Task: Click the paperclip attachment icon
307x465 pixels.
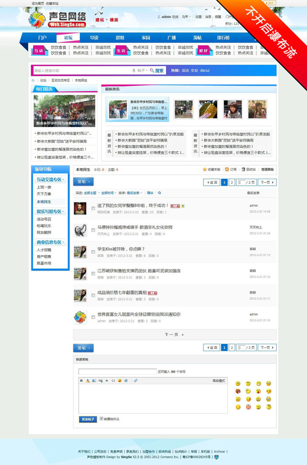Action: pyautogui.click(x=135, y=381)
